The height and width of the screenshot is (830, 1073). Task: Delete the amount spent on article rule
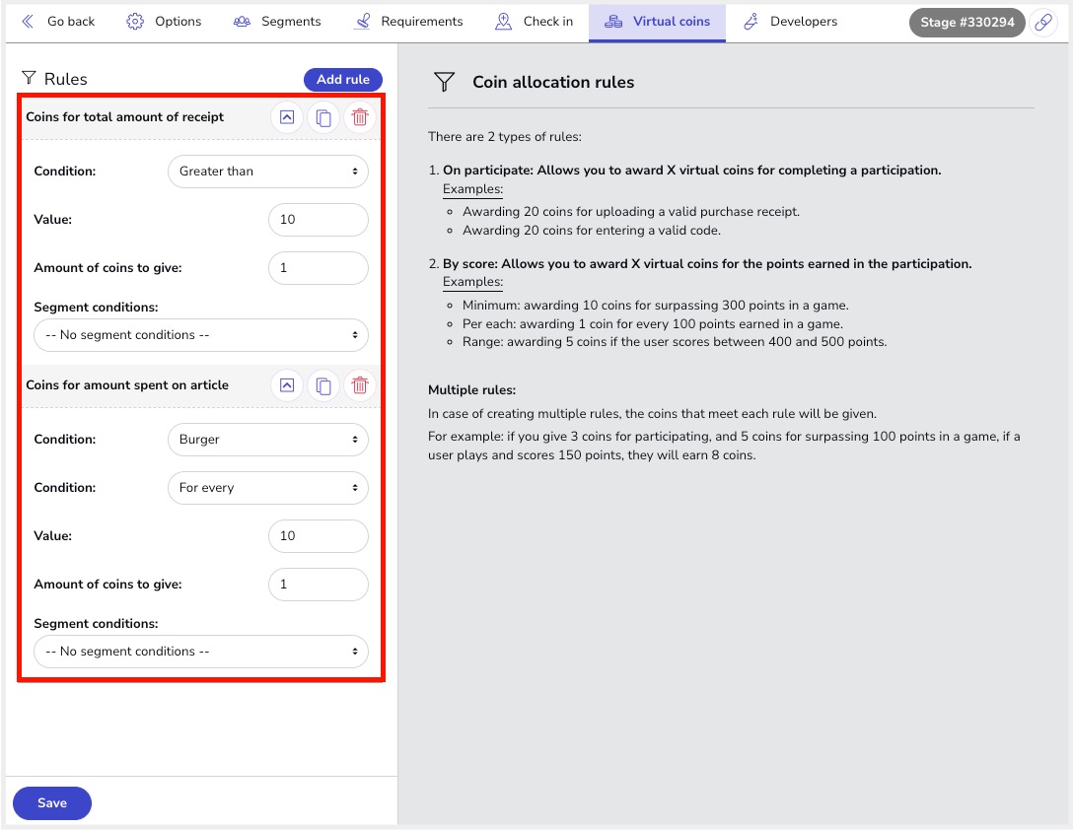click(360, 385)
